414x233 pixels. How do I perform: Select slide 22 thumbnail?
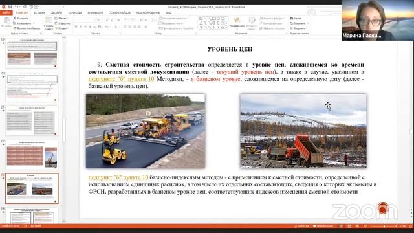pyautogui.click(x=32, y=155)
